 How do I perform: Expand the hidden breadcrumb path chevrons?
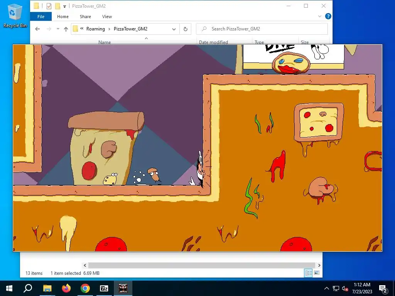82,29
